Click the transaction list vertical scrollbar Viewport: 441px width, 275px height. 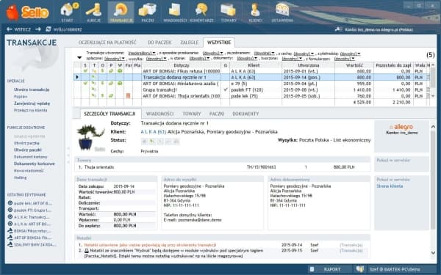(x=433, y=81)
